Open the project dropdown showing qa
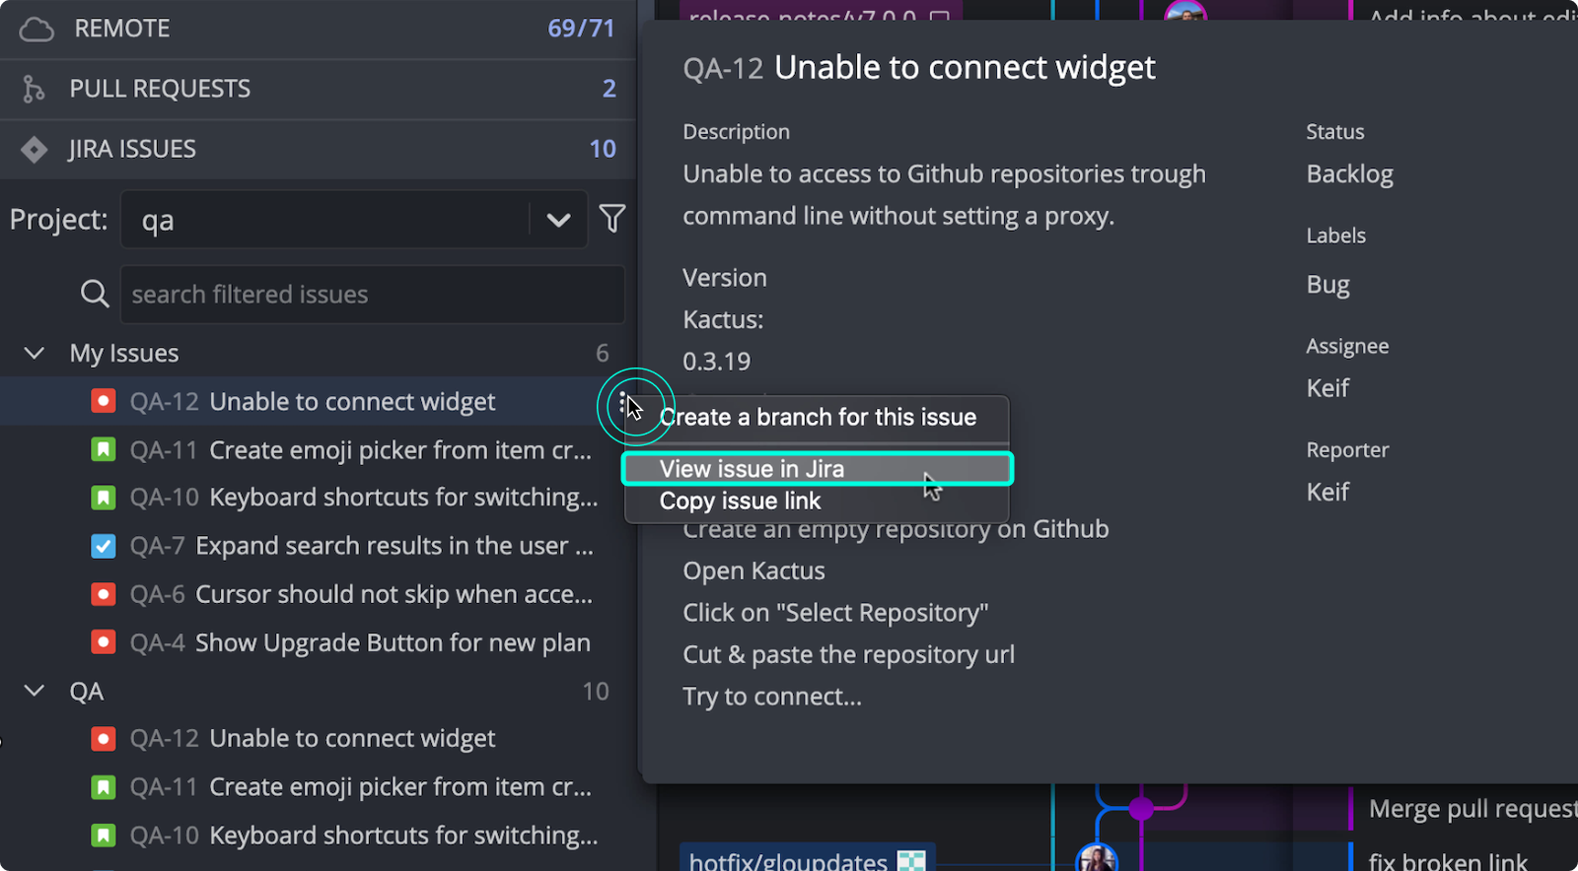 pyautogui.click(x=558, y=219)
